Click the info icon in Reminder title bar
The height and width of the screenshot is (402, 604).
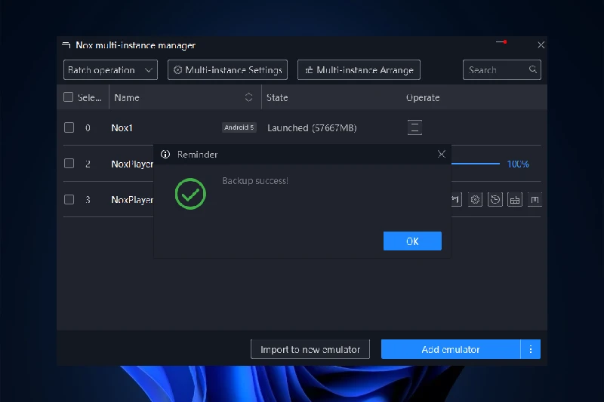click(166, 154)
